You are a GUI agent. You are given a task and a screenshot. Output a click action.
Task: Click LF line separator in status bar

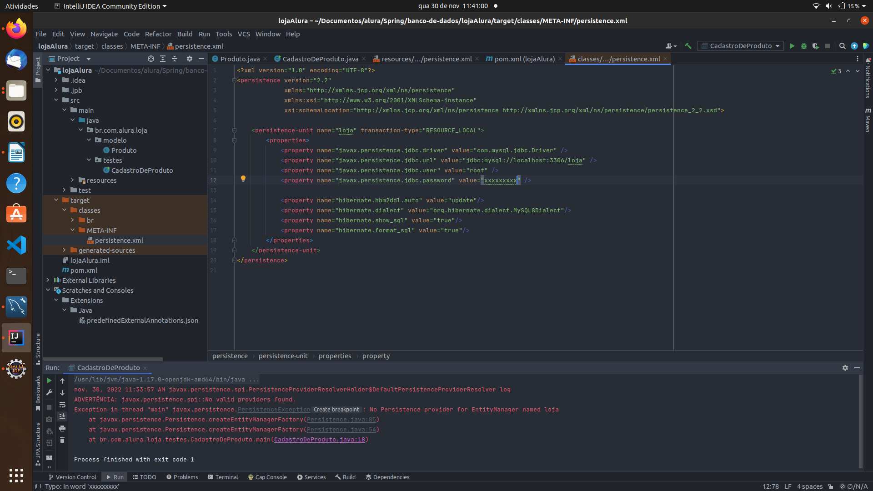pyautogui.click(x=788, y=486)
